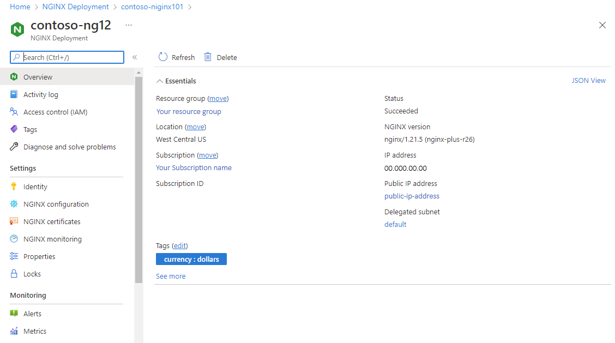Select the Succeeded status value

401,111
